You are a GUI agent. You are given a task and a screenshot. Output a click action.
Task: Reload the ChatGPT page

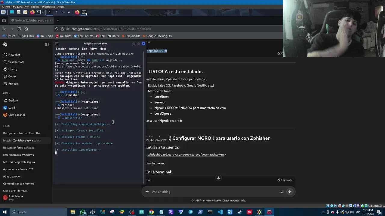[x=19, y=29]
